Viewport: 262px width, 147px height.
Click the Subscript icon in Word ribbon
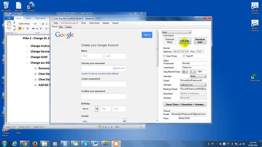coord(37,29)
